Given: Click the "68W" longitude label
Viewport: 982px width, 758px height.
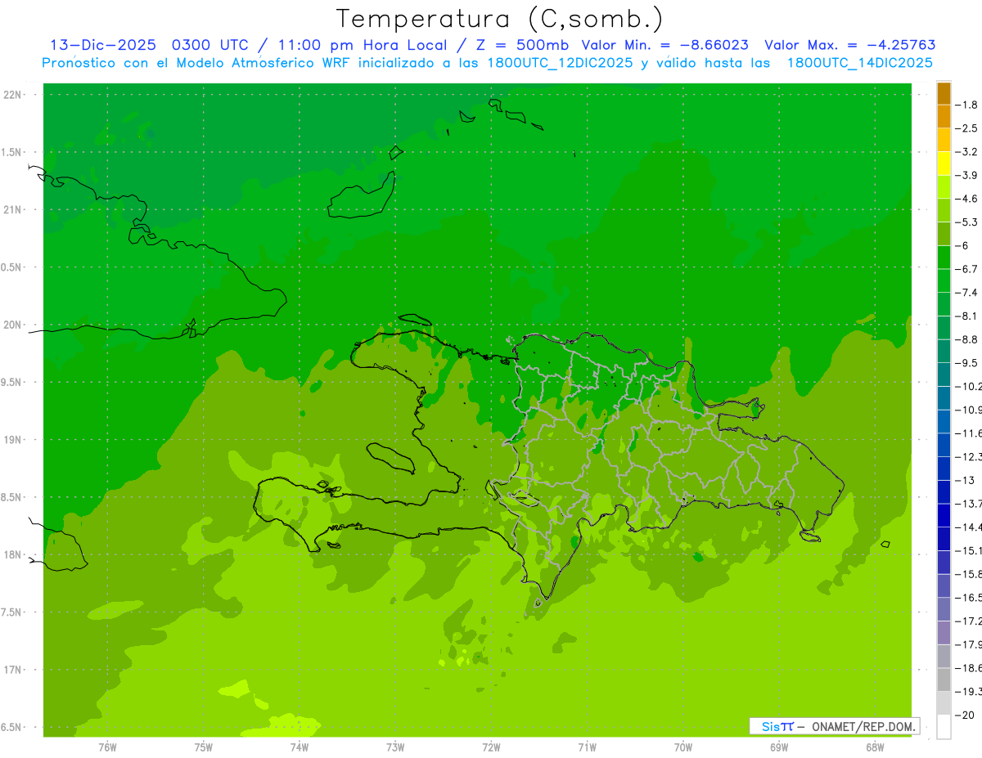Looking at the screenshot, I should point(875,747).
